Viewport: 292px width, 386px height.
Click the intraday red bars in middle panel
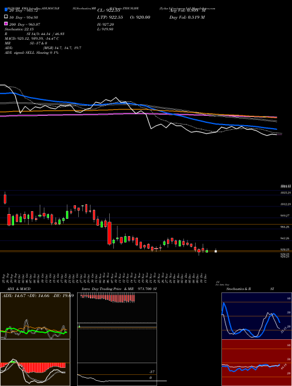click(107, 298)
